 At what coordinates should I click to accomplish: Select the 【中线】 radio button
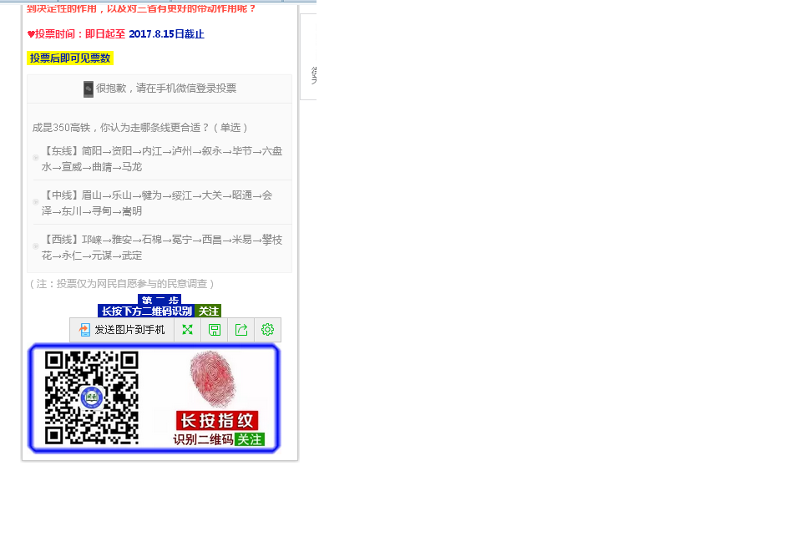point(36,202)
